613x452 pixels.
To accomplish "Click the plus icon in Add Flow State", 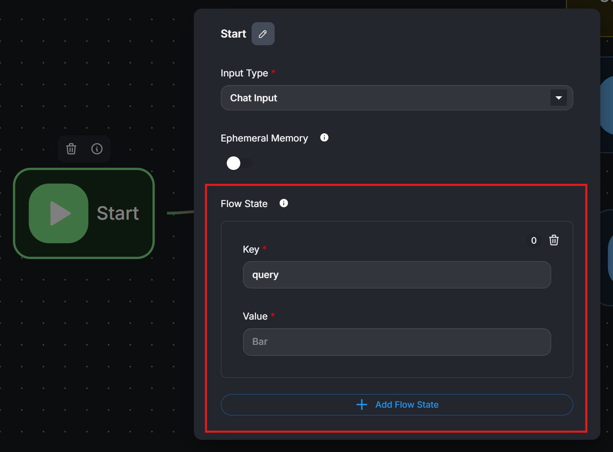I will pos(362,405).
